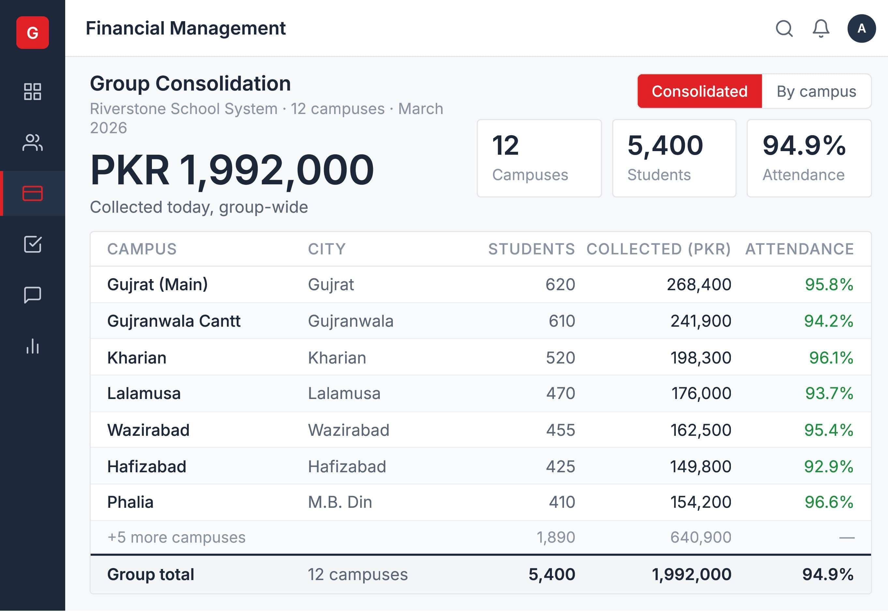Click the 95.4% attendance value
The height and width of the screenshot is (612, 888).
coord(829,430)
